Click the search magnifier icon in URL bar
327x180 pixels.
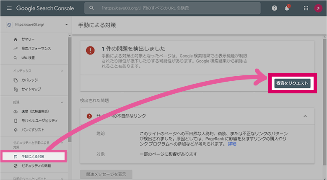91,8
